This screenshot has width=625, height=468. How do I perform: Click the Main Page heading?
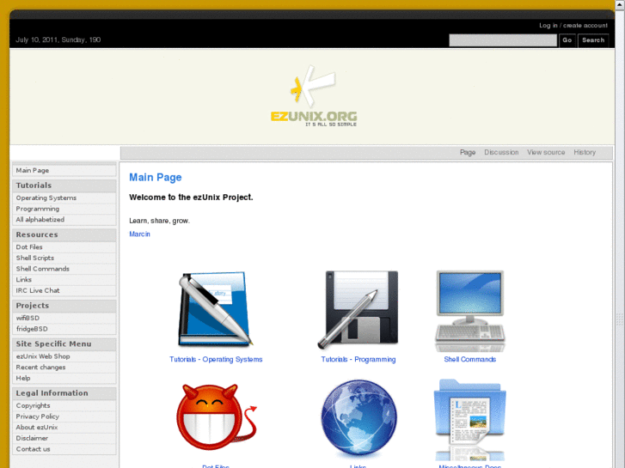[x=155, y=177]
